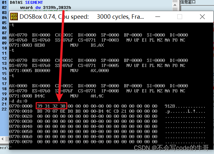The image size is (214, 154).
Task: Click hex byte 39 in memory dump
Action: tap(40, 106)
